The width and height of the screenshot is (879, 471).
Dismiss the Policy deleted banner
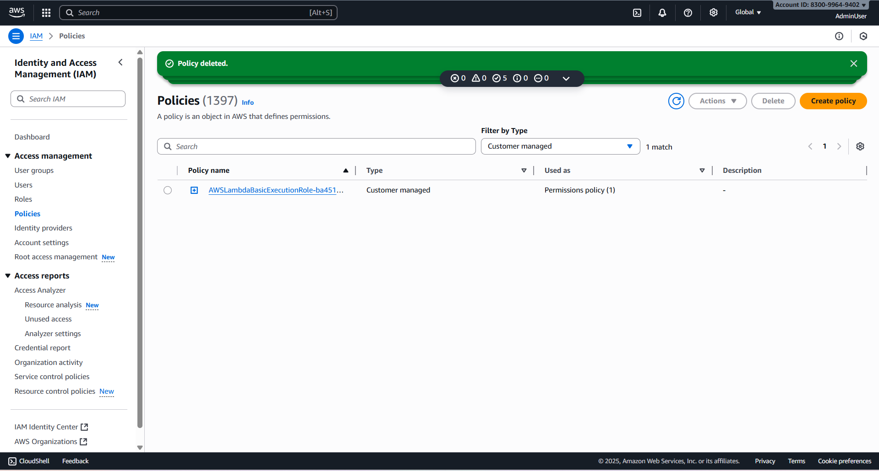tap(854, 64)
